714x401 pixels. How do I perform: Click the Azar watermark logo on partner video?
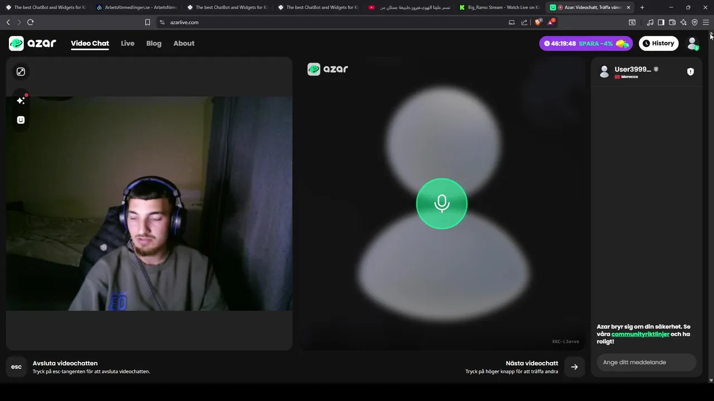[x=328, y=69]
